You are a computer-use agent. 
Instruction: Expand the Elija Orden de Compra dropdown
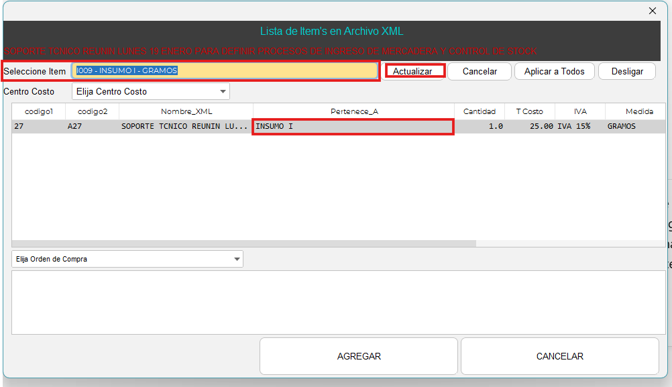[x=127, y=259]
